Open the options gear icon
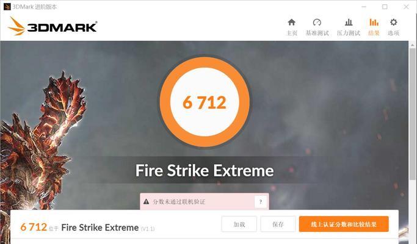This screenshot has width=417, height=244. 393,23
